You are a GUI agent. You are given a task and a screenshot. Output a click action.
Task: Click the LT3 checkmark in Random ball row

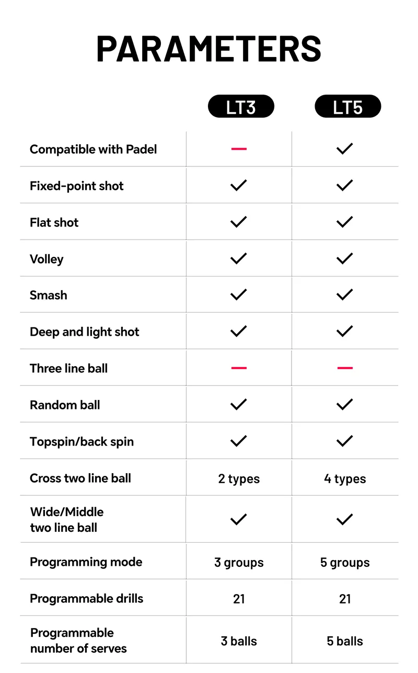tap(239, 404)
